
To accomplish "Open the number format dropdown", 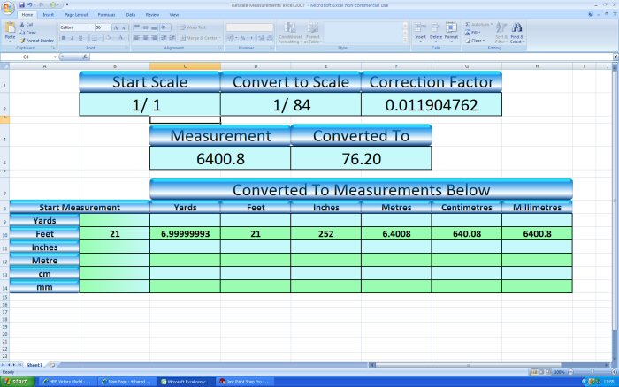I will pos(270,27).
